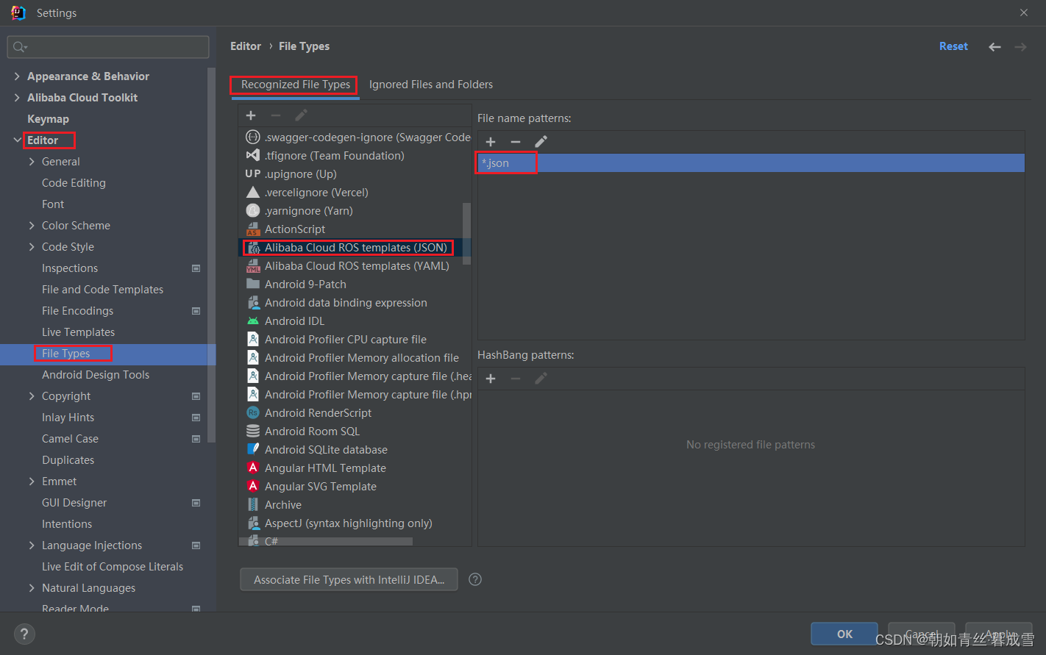The image size is (1046, 655).
Task: Expand Alibaba Cloud Toolkit section
Action: click(x=17, y=98)
